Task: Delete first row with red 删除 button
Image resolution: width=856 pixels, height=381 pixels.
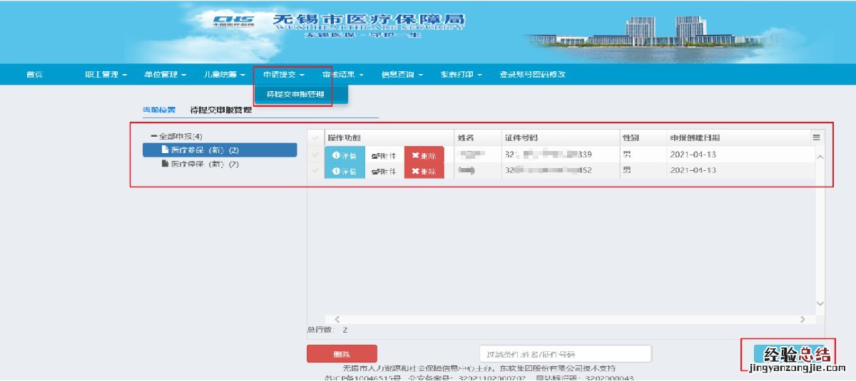Action: point(424,155)
